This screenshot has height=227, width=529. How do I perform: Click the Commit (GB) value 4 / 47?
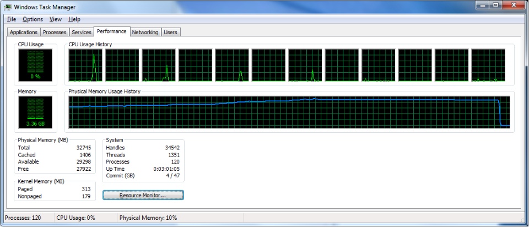(172, 176)
